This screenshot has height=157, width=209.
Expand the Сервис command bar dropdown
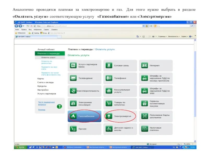point(185,36)
